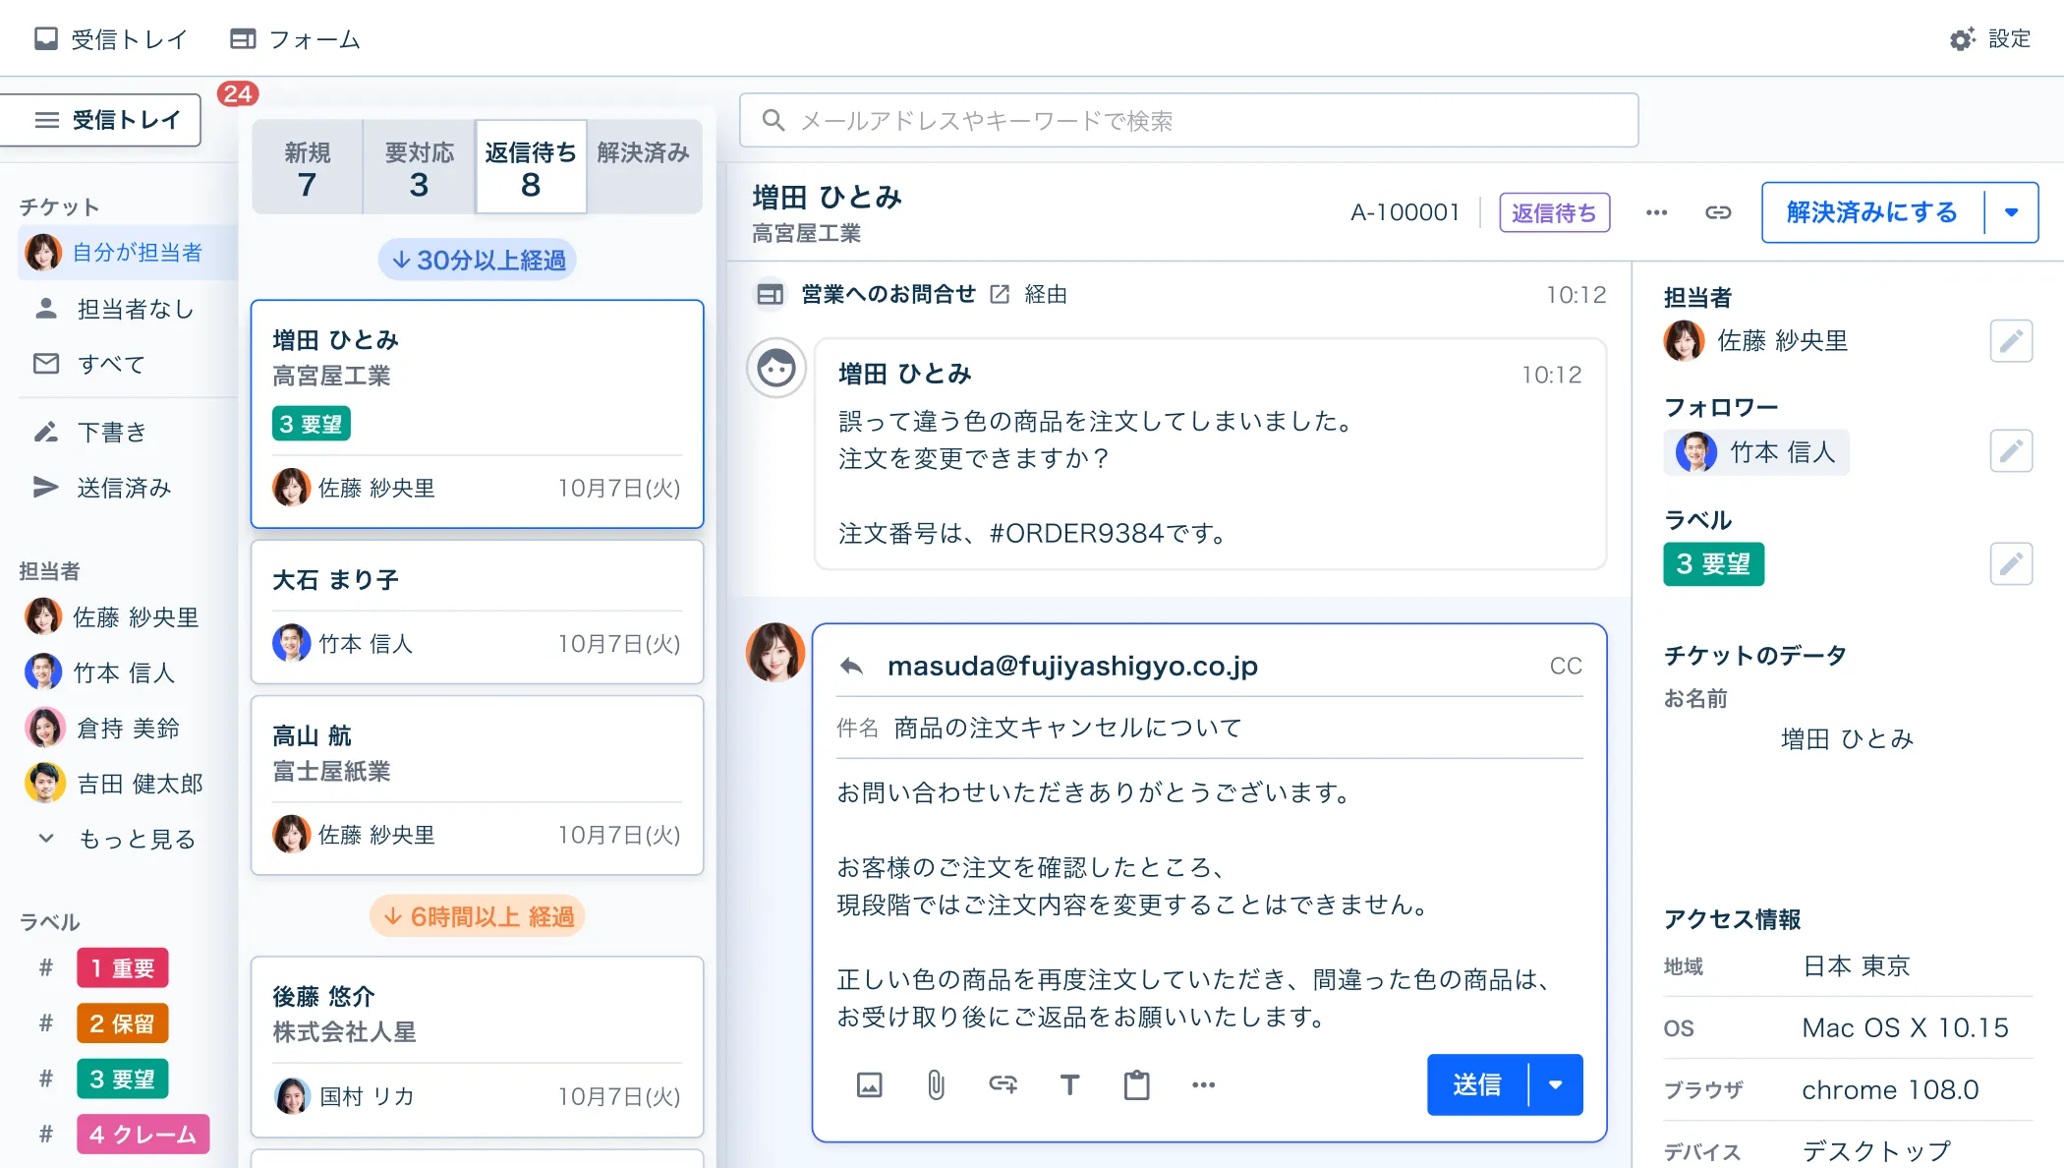Select the pink 4 クレーム label
The image size is (2064, 1168).
pos(143,1135)
